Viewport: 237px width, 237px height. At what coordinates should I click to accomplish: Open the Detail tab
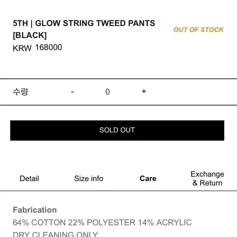click(30, 178)
